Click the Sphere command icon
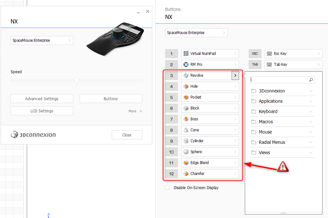 (x=186, y=152)
